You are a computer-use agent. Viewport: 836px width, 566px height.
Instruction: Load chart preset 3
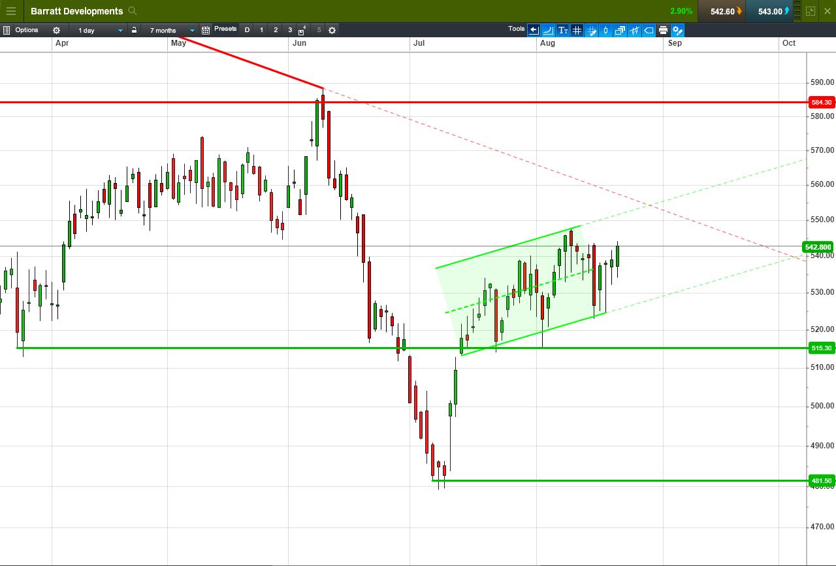(290, 30)
